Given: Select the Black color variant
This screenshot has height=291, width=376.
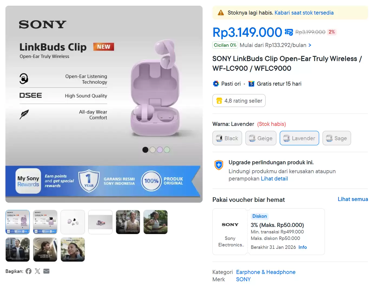Looking at the screenshot, I should pyautogui.click(x=227, y=138).
